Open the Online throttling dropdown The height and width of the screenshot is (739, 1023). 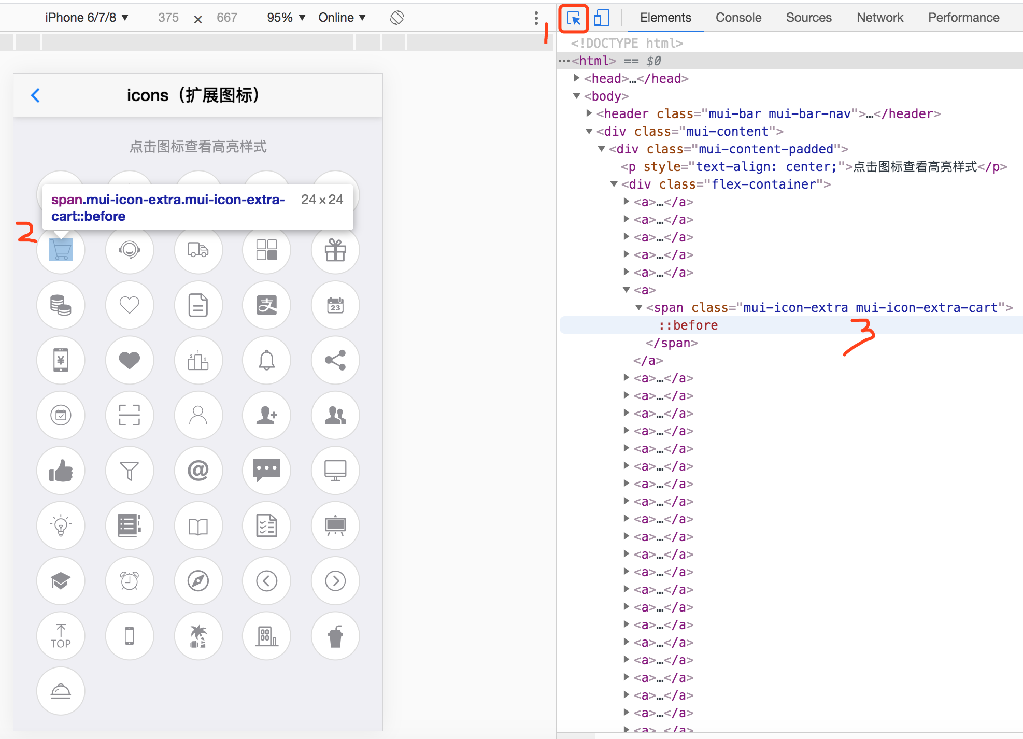coord(342,18)
